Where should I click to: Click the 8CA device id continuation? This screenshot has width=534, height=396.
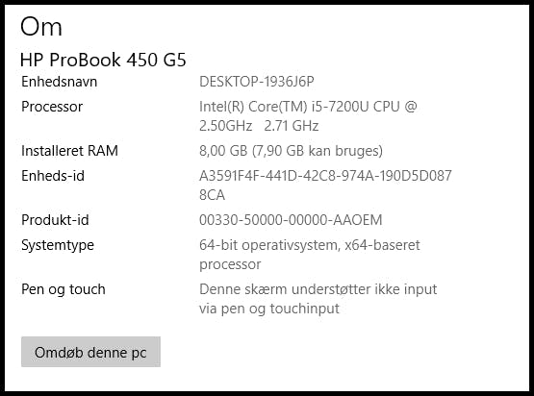click(213, 195)
